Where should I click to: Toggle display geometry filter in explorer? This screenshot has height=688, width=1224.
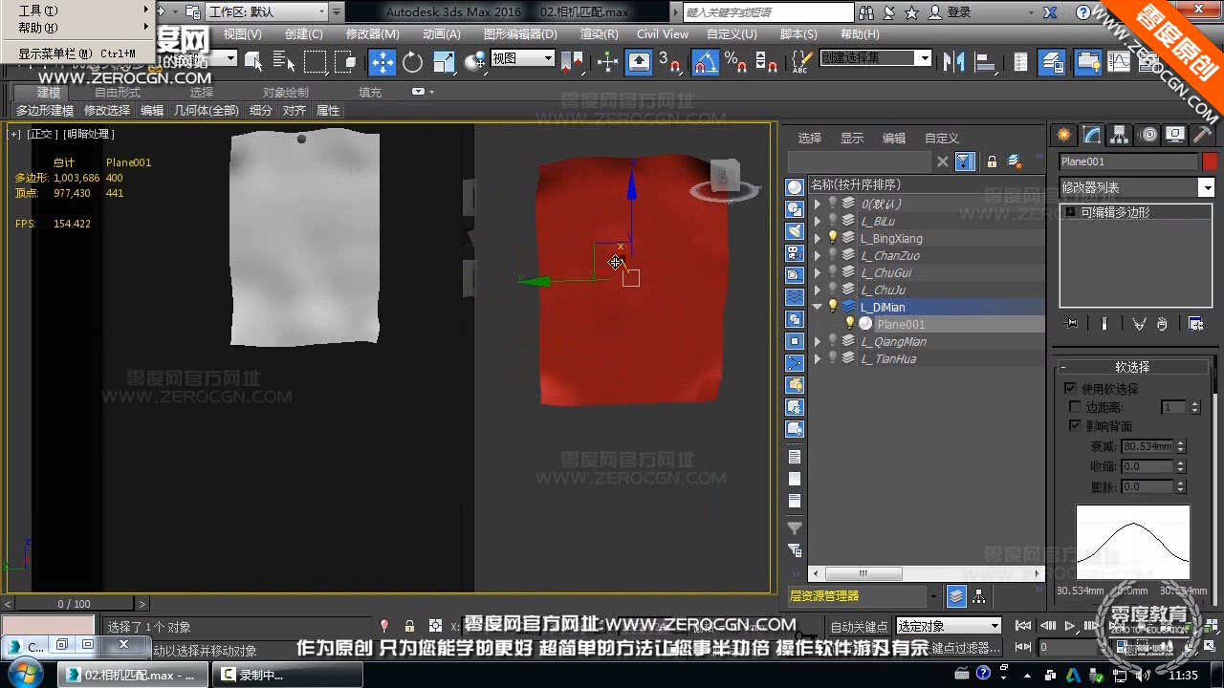point(795,187)
